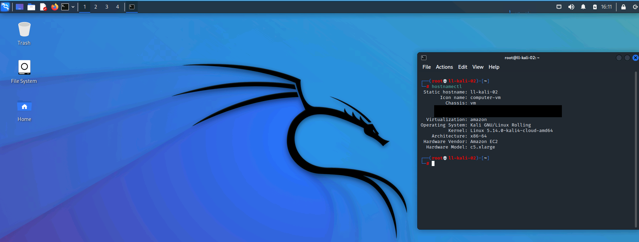The width and height of the screenshot is (639, 242).
Task: Launch terminal emulator from the panel
Action: 65,7
